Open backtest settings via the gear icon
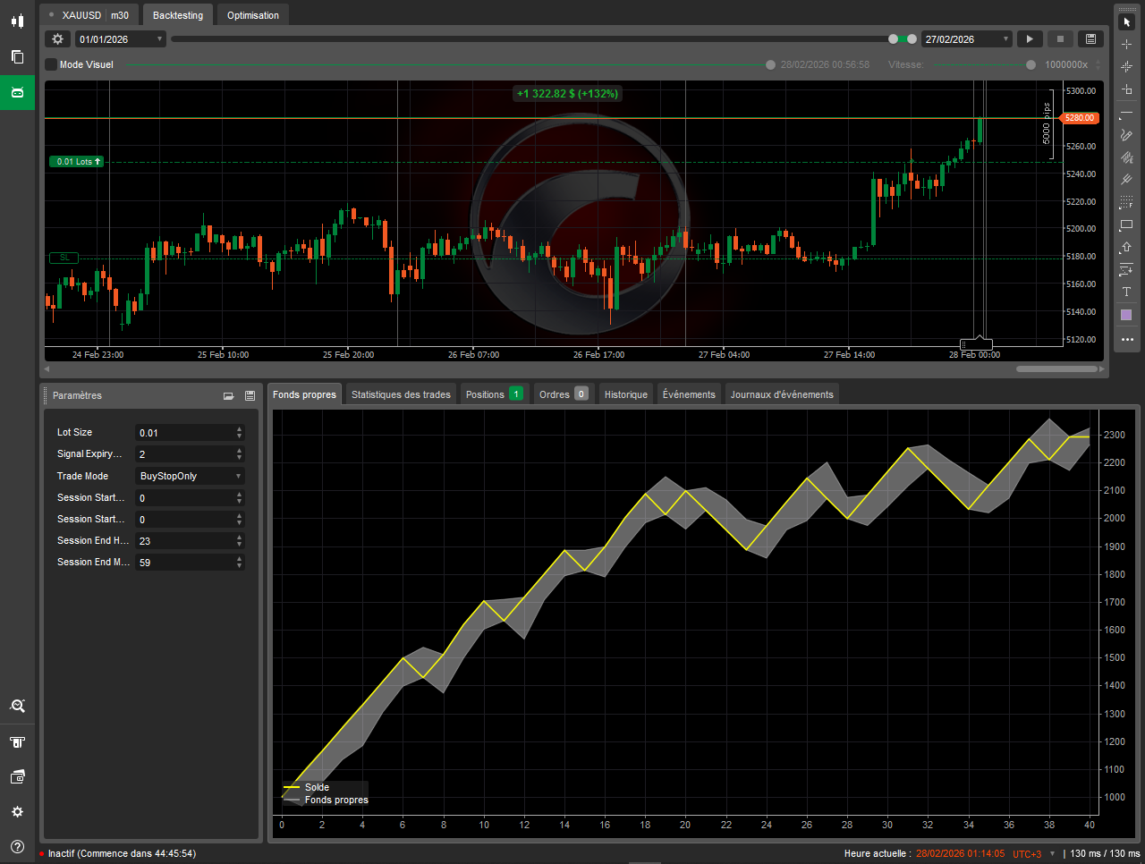The image size is (1145, 864). coord(57,38)
